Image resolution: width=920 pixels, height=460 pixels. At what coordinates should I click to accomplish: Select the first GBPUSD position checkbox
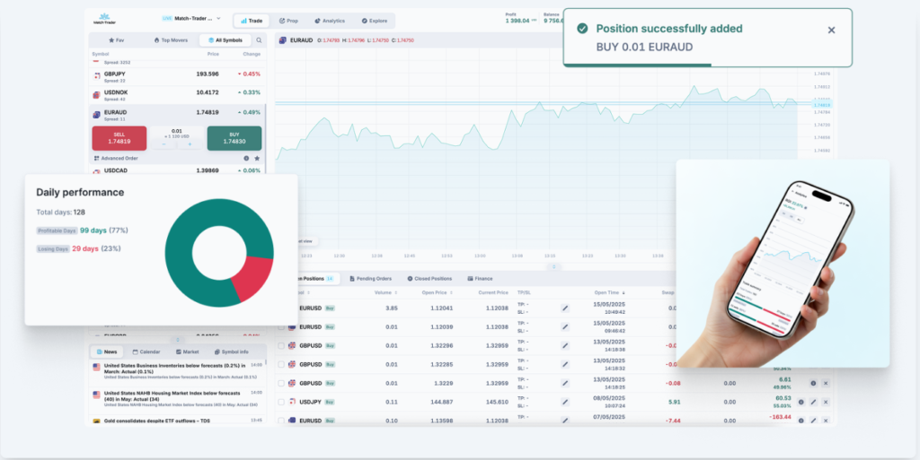[281, 345]
